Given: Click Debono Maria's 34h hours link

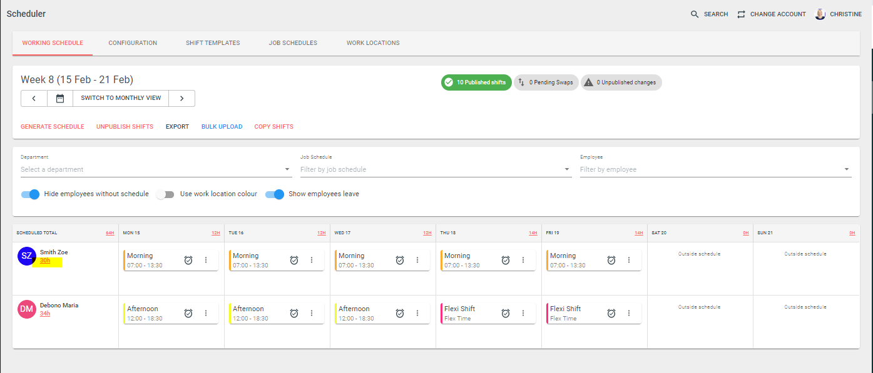Looking at the screenshot, I should 45,314.
